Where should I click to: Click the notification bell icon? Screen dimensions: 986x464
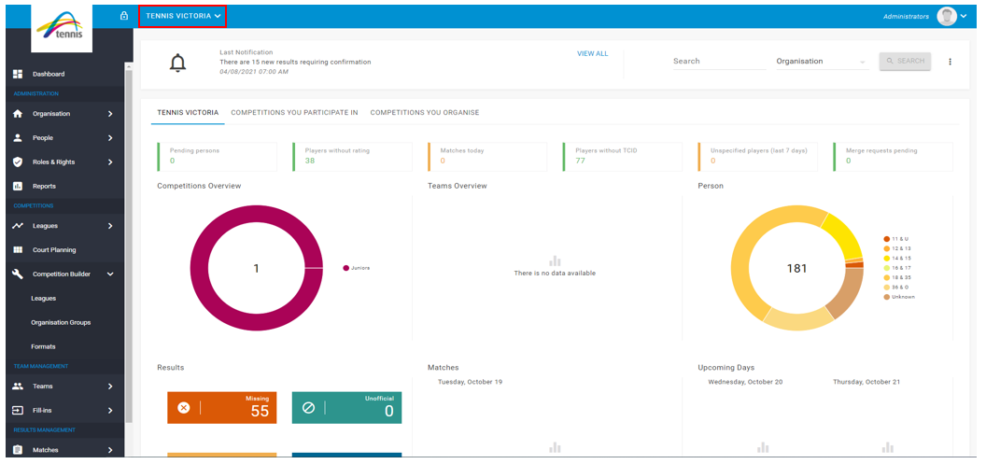coord(178,63)
